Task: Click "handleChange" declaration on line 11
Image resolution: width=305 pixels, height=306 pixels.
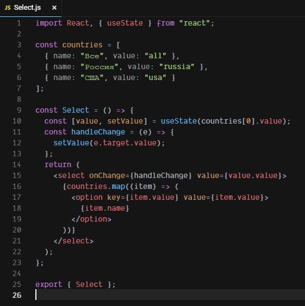Action: [98, 132]
